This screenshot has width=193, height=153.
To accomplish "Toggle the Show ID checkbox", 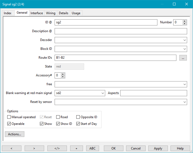I will [58, 124].
